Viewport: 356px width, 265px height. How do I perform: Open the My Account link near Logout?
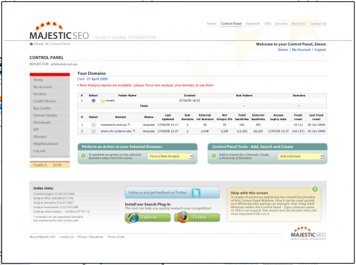tap(301, 50)
